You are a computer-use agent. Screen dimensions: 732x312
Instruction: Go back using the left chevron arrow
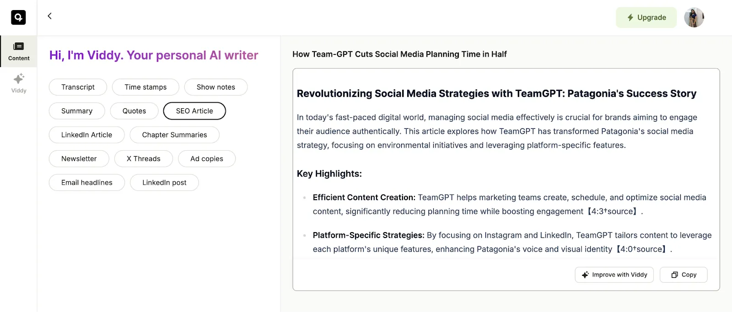click(x=50, y=16)
